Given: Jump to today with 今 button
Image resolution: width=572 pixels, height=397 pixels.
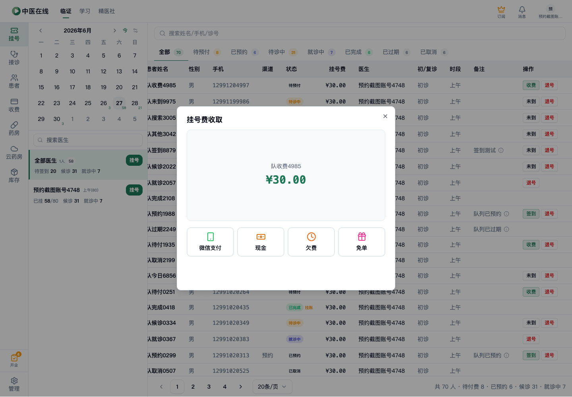Looking at the screenshot, I should [x=125, y=31].
